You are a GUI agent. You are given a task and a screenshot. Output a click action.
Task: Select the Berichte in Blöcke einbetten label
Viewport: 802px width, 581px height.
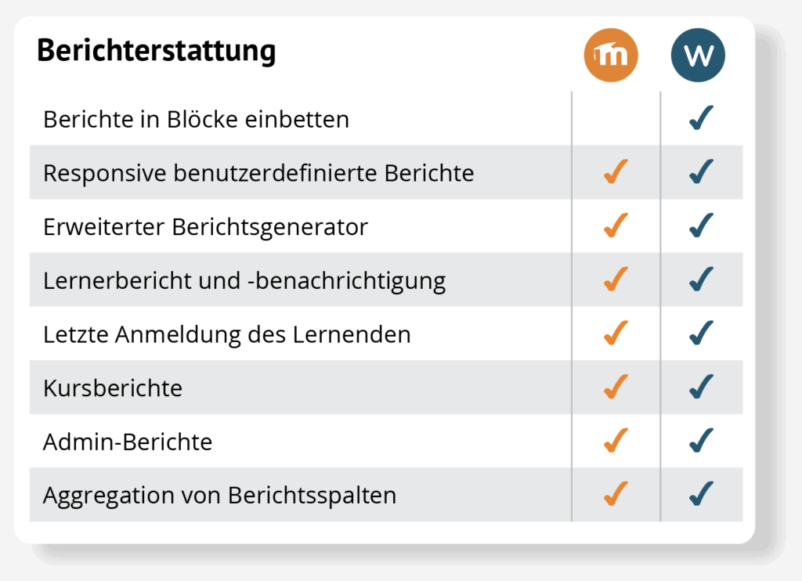(196, 120)
